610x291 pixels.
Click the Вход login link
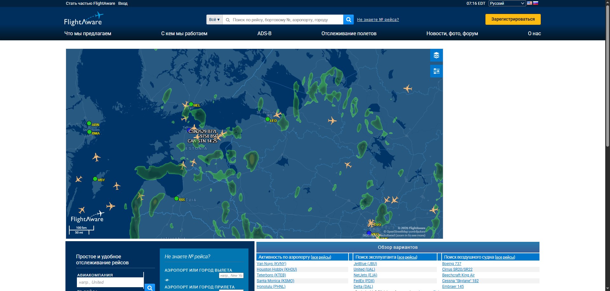123,3
